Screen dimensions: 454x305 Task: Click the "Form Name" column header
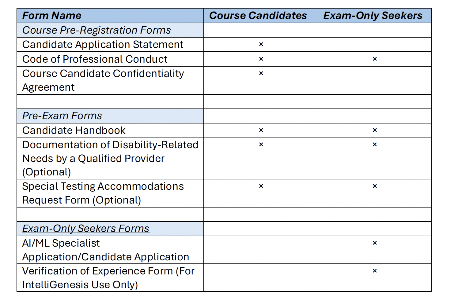coord(52,16)
